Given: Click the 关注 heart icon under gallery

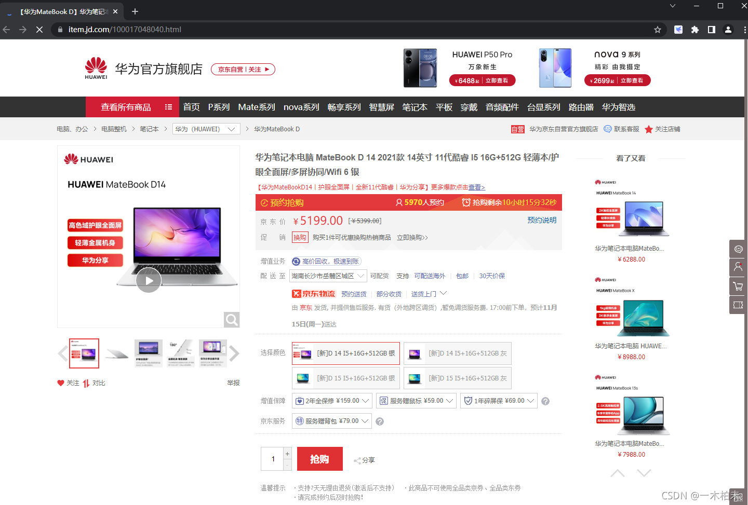Looking at the screenshot, I should (x=61, y=383).
